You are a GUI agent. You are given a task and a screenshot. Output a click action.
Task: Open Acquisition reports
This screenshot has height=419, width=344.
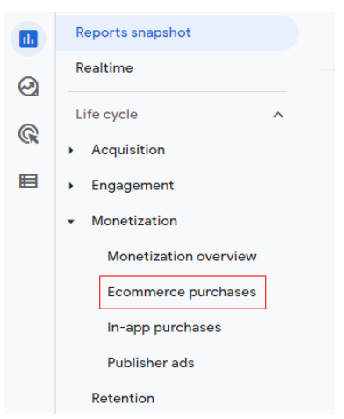click(128, 150)
